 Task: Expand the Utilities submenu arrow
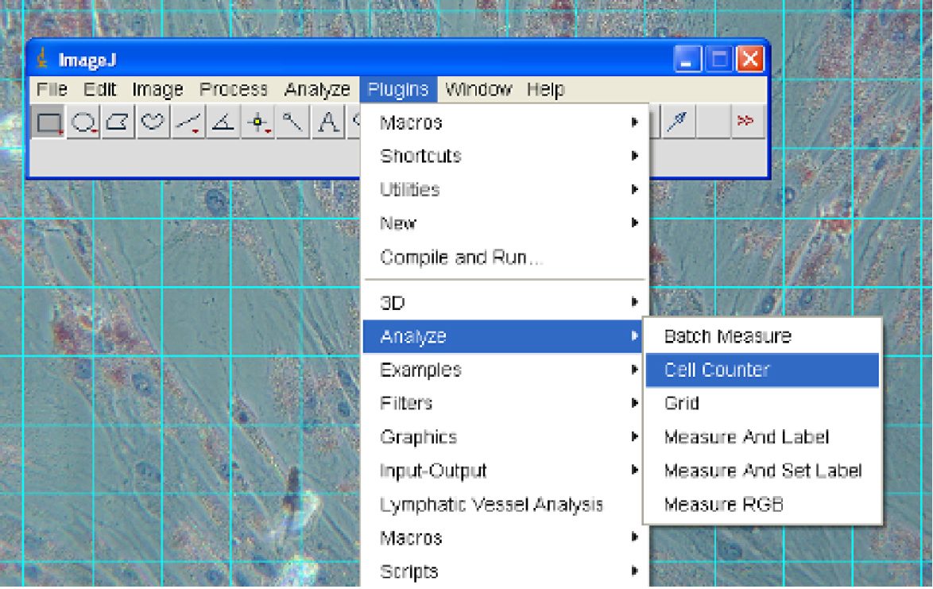click(635, 189)
